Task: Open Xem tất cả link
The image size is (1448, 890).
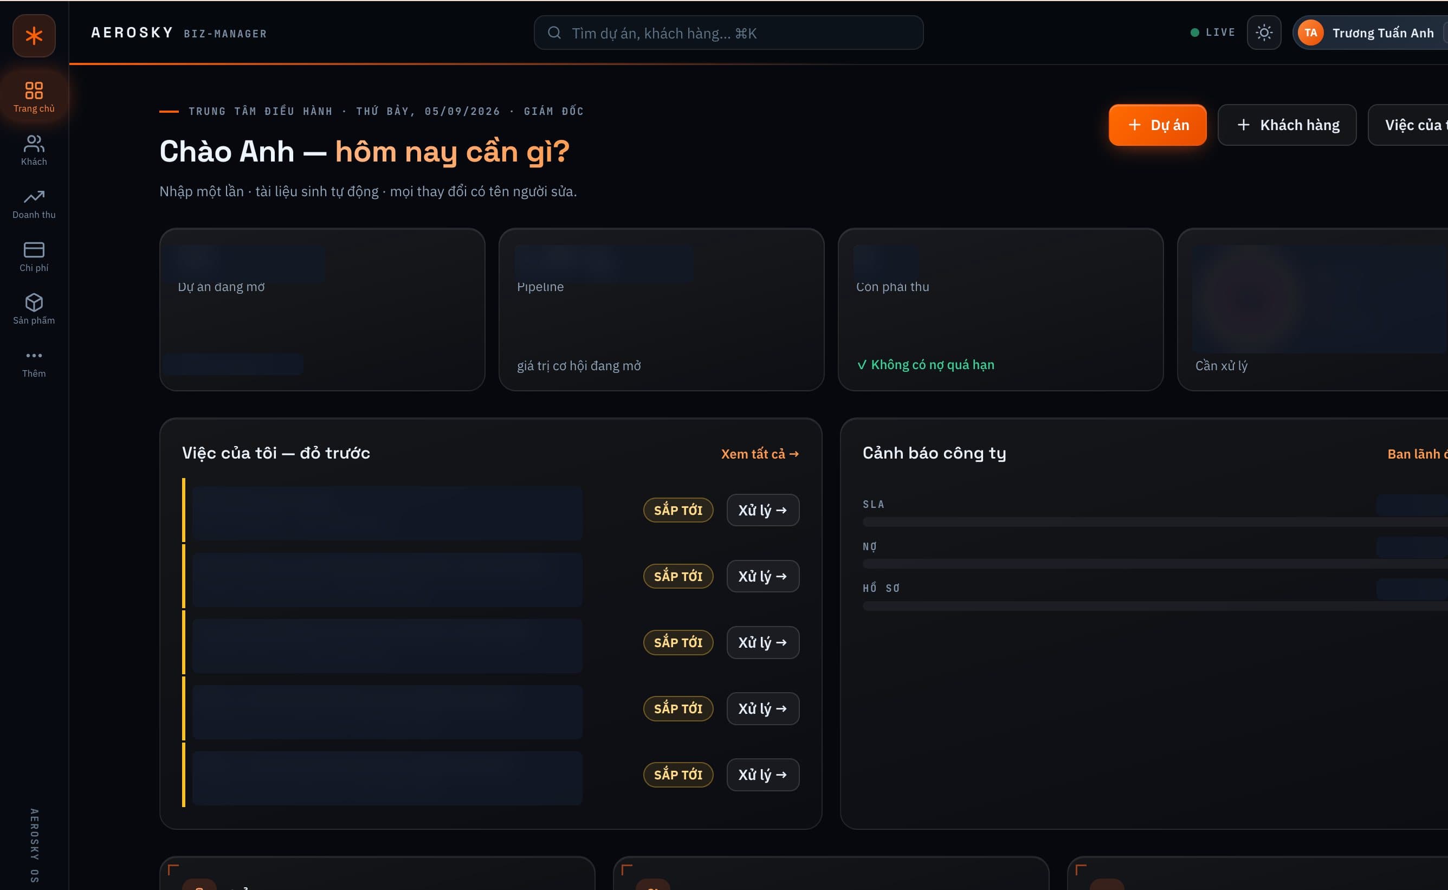Action: 760,454
